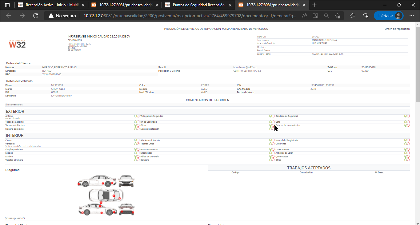The width and height of the screenshot is (420, 225).
Task: Click the green OK mark for Quemacocos
Action: click(406, 156)
